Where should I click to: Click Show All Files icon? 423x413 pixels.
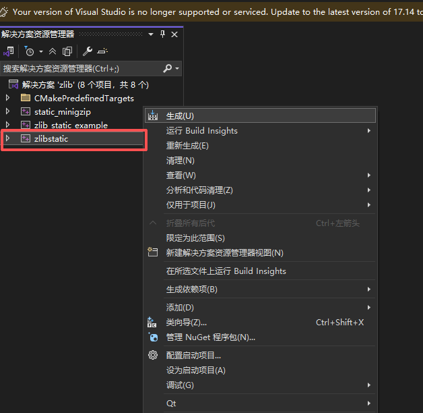tap(67, 51)
